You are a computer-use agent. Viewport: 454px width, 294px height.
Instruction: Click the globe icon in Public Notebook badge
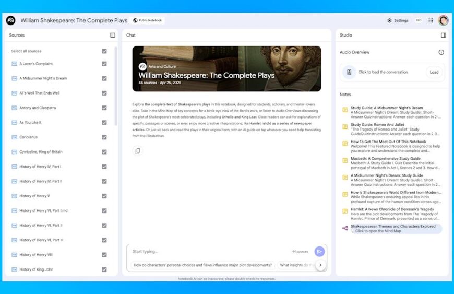[x=135, y=20]
